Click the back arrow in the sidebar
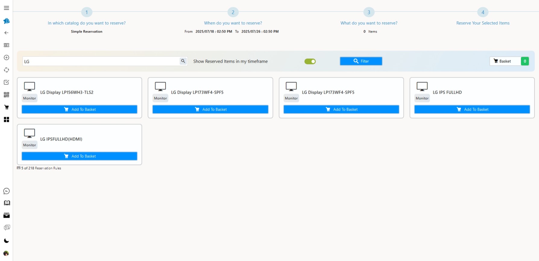This screenshot has width=539, height=261. (x=6, y=33)
